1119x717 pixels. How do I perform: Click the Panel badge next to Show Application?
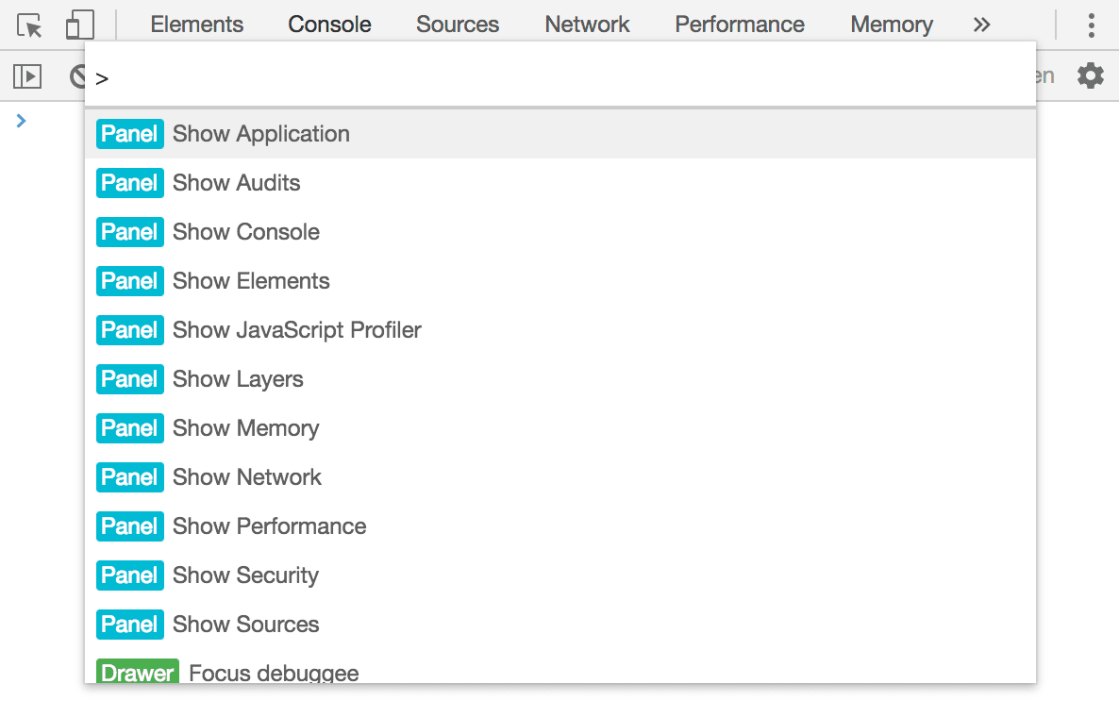tap(129, 133)
